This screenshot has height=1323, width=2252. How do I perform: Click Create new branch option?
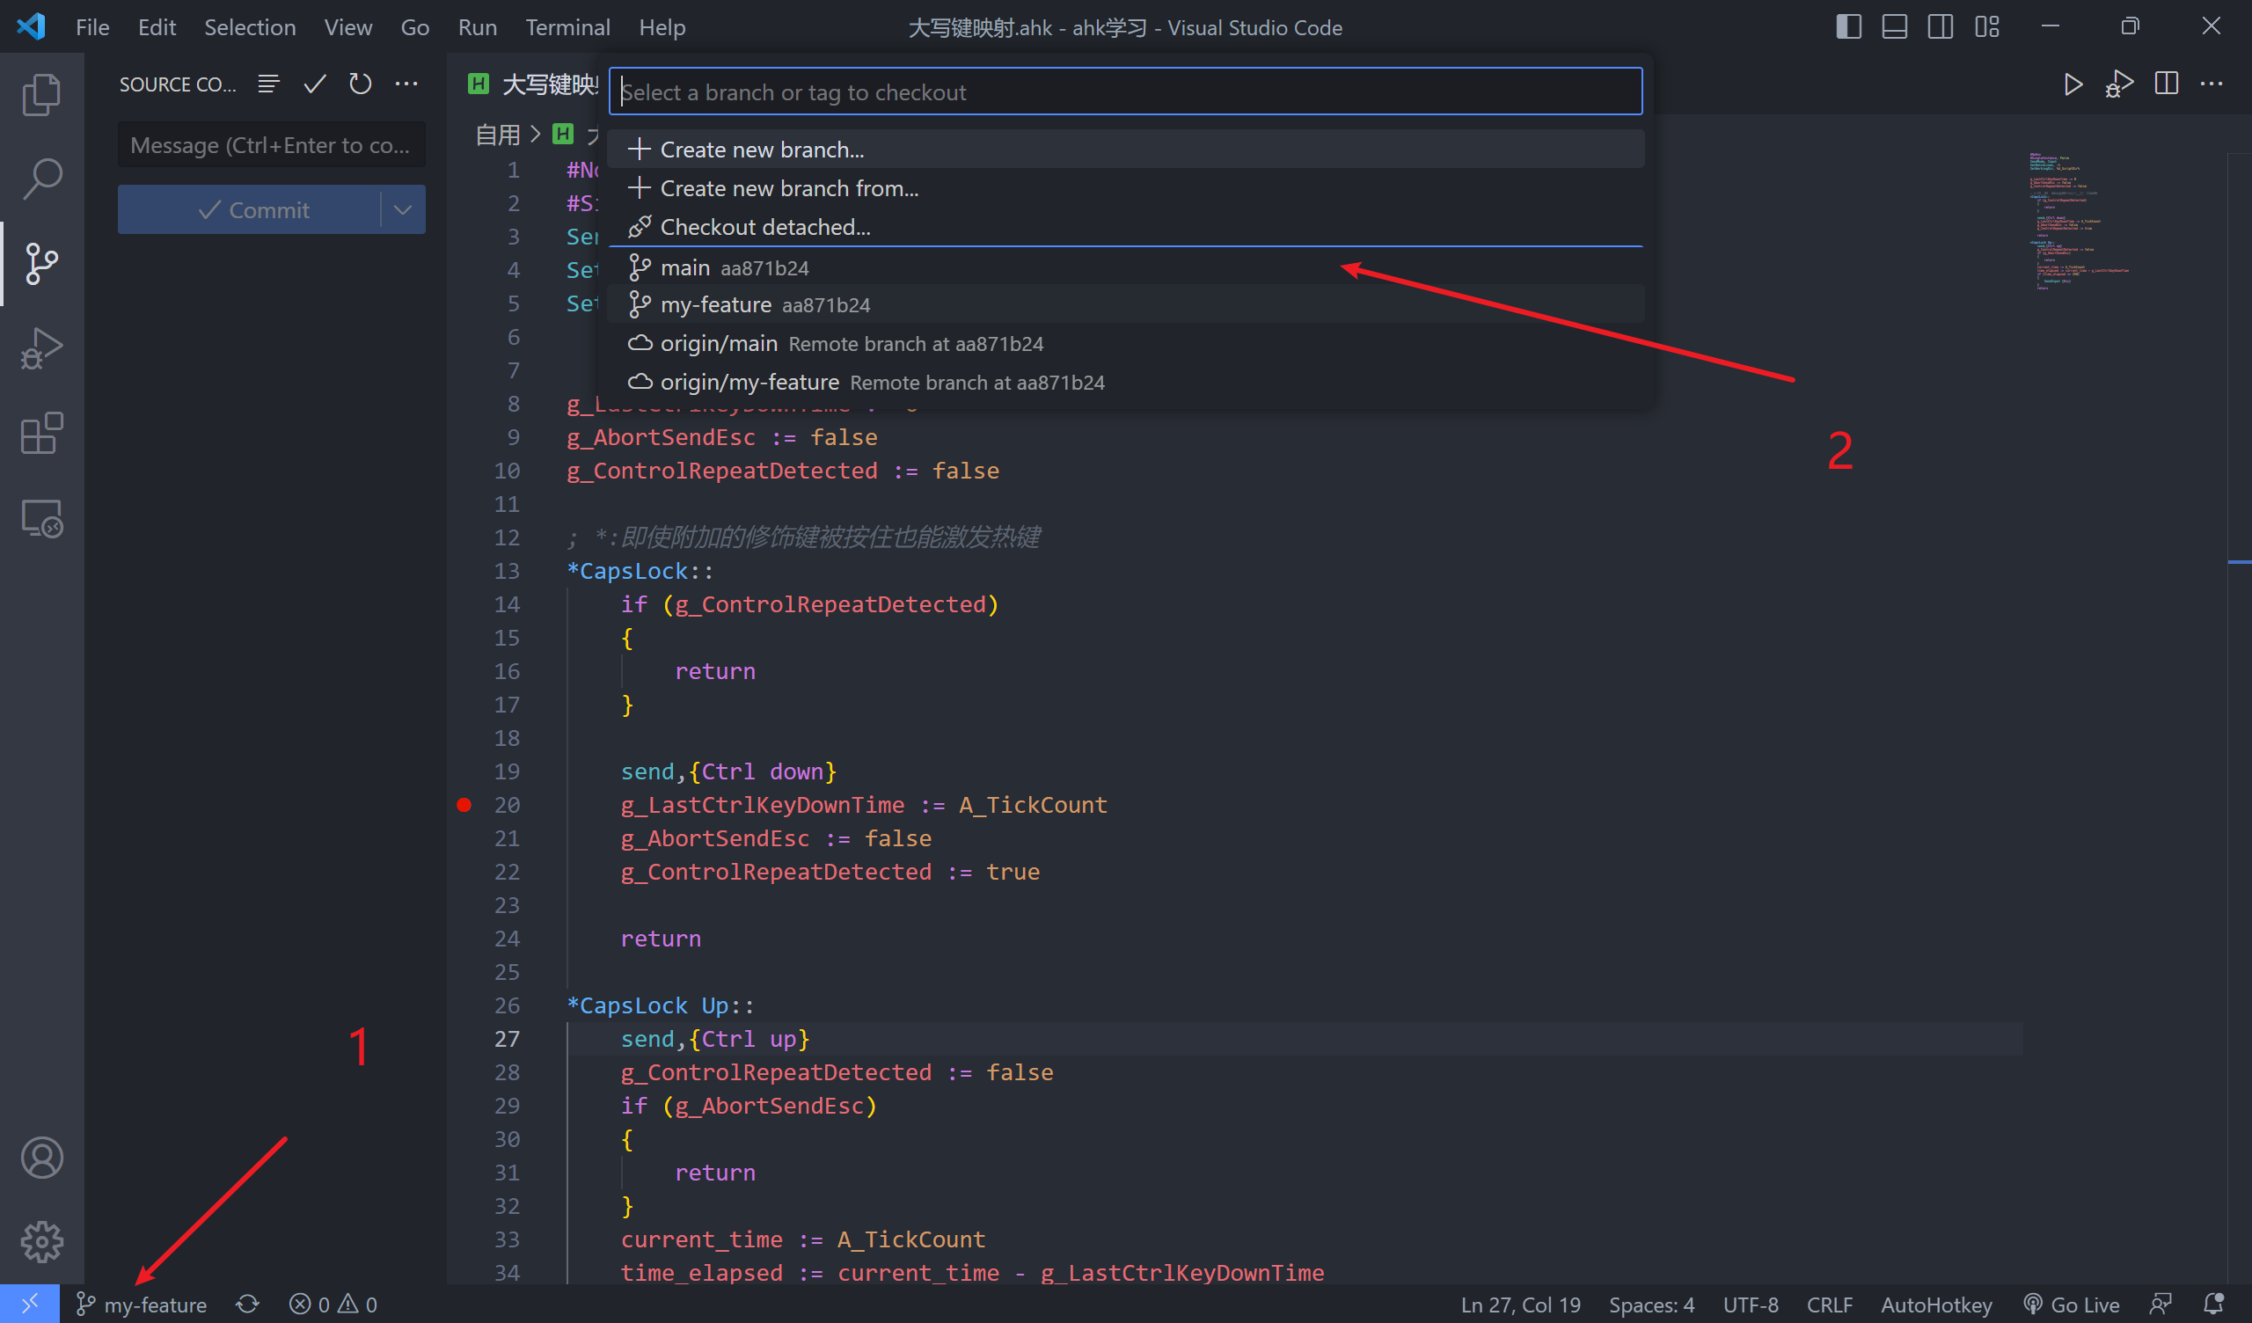click(x=762, y=150)
